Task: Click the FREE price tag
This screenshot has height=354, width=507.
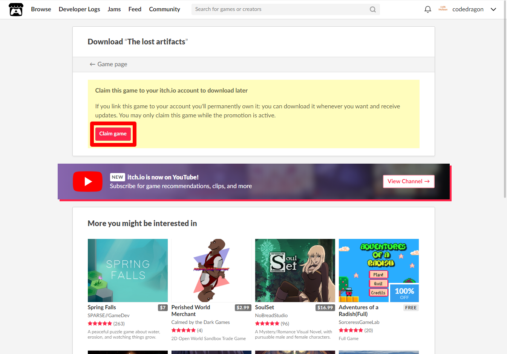Action: 411,308
